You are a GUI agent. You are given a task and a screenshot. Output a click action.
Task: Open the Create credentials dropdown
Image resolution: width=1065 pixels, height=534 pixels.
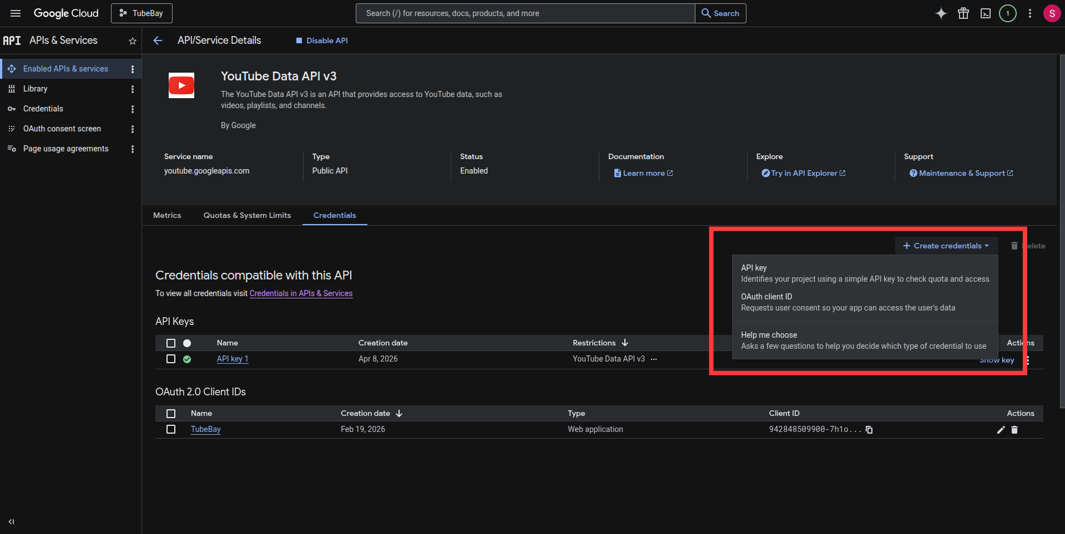click(946, 245)
